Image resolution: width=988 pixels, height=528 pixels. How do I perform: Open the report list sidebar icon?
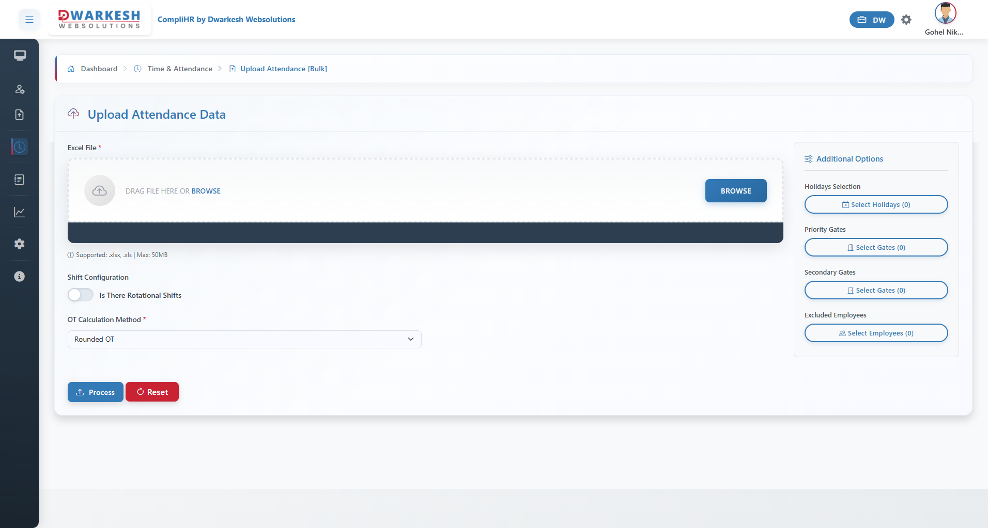20,180
